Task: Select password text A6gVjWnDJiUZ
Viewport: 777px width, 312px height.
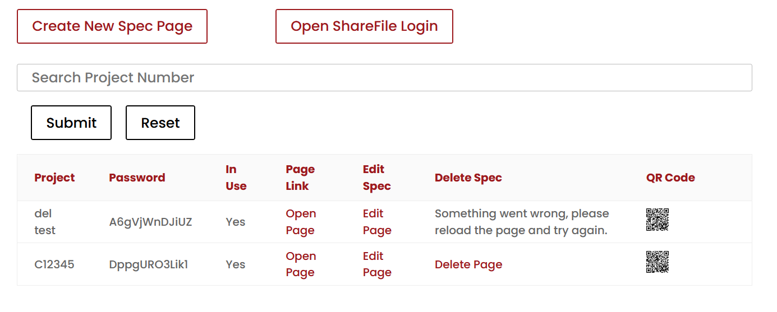Action: pos(150,222)
